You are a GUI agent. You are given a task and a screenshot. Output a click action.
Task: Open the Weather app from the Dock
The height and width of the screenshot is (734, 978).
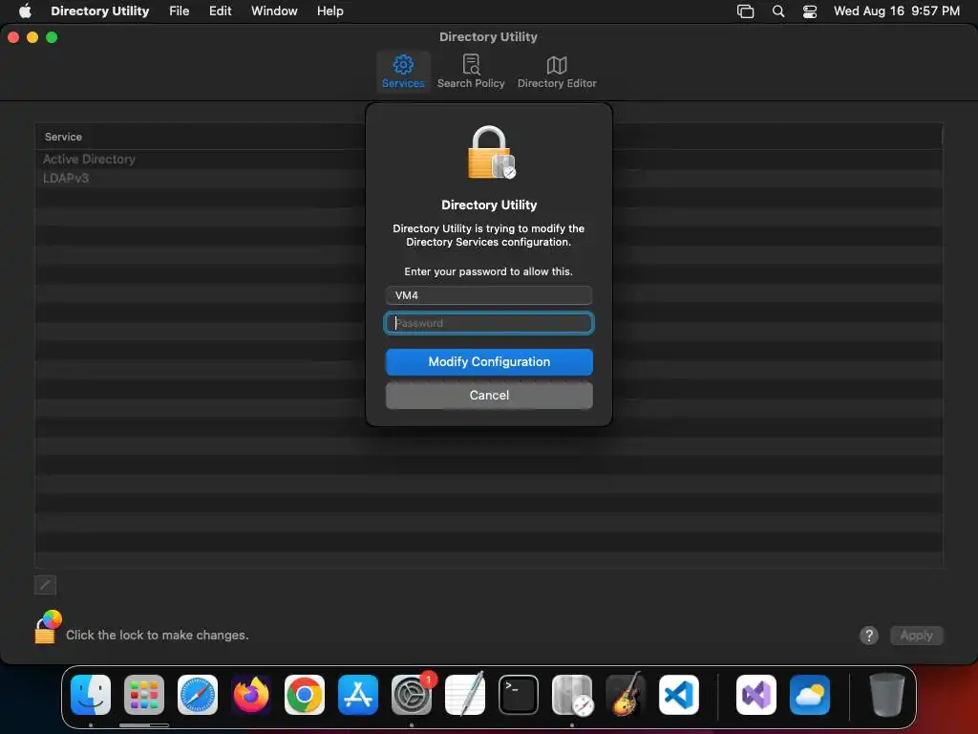click(810, 695)
